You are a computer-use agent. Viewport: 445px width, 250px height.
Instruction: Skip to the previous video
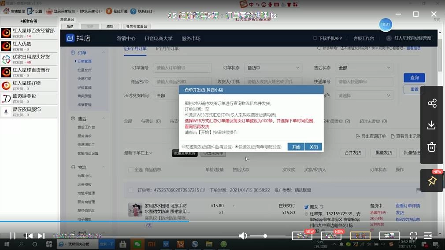(28, 236)
